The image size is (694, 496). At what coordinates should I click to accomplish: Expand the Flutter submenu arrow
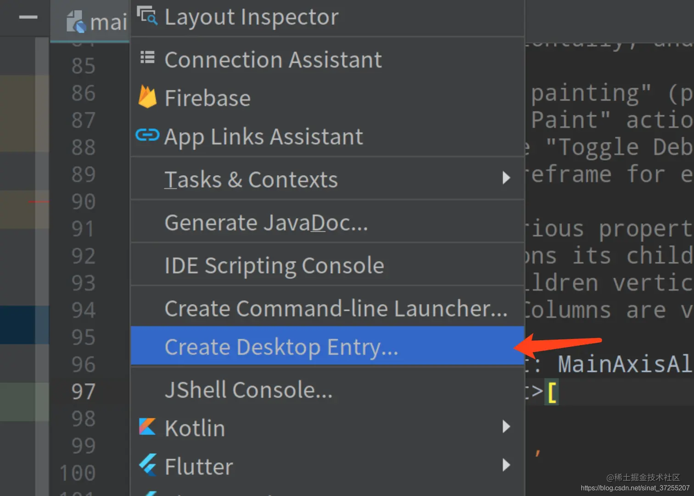coord(506,465)
